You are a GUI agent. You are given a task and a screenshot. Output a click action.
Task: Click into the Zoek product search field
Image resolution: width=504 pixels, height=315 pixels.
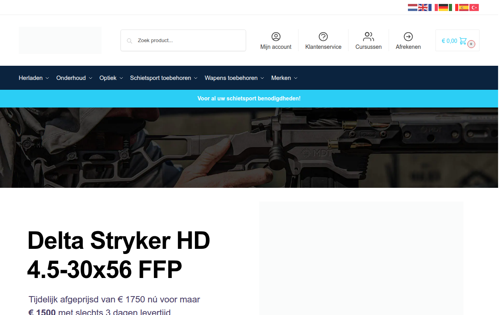click(x=183, y=40)
